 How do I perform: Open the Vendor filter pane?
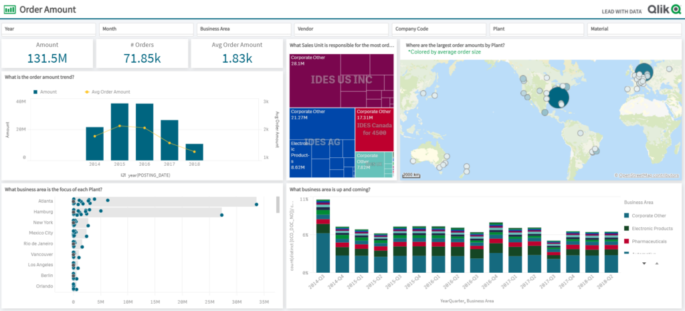pos(342,29)
